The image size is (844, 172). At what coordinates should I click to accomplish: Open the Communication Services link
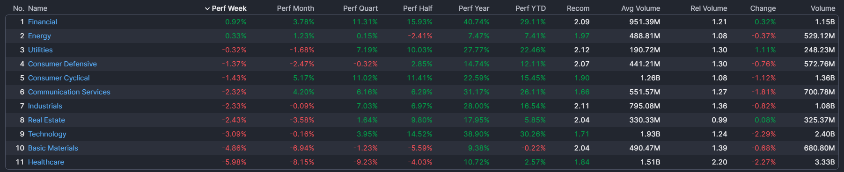coord(69,92)
